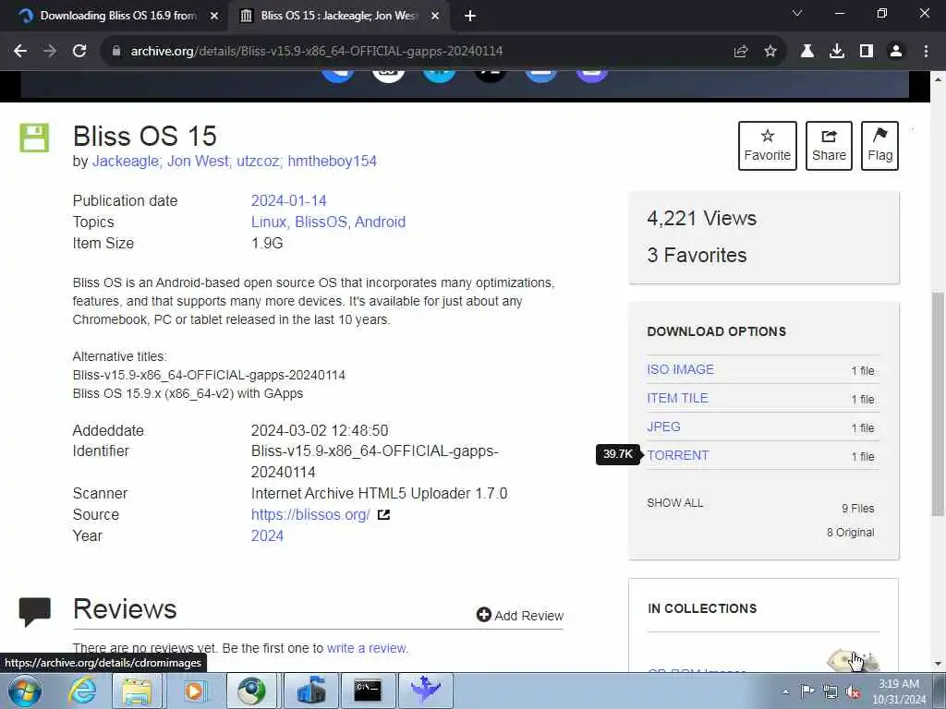The width and height of the screenshot is (946, 709).
Task: Download the ISO IMAGE file
Action: click(680, 369)
